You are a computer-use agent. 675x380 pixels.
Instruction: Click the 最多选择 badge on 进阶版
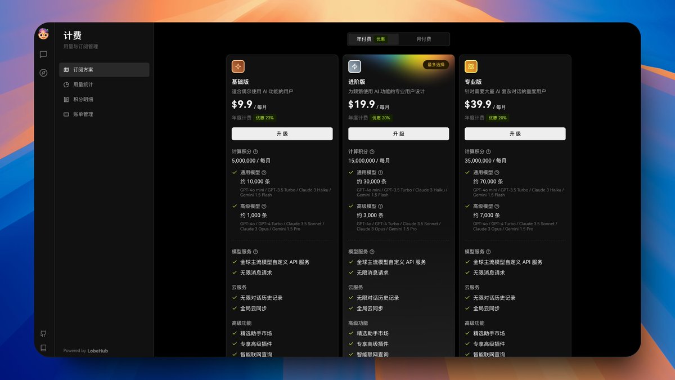(436, 65)
